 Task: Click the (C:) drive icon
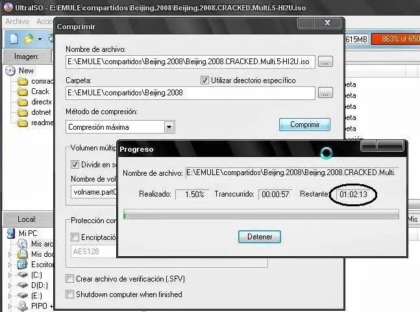tap(23, 275)
